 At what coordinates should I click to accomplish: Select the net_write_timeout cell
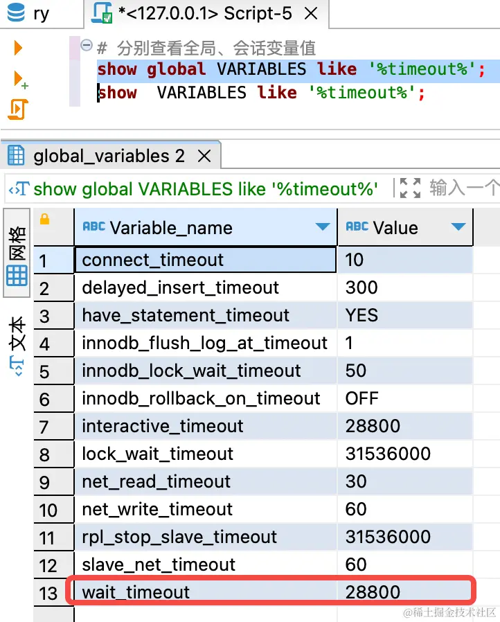click(x=206, y=509)
